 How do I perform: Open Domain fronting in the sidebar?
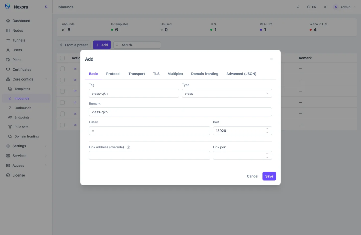click(x=26, y=136)
